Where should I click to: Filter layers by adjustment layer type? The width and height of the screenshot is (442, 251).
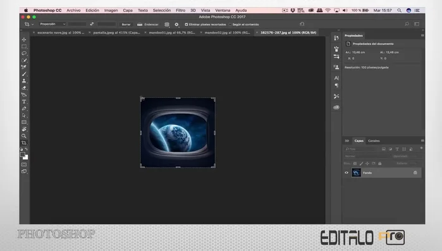coord(390,149)
